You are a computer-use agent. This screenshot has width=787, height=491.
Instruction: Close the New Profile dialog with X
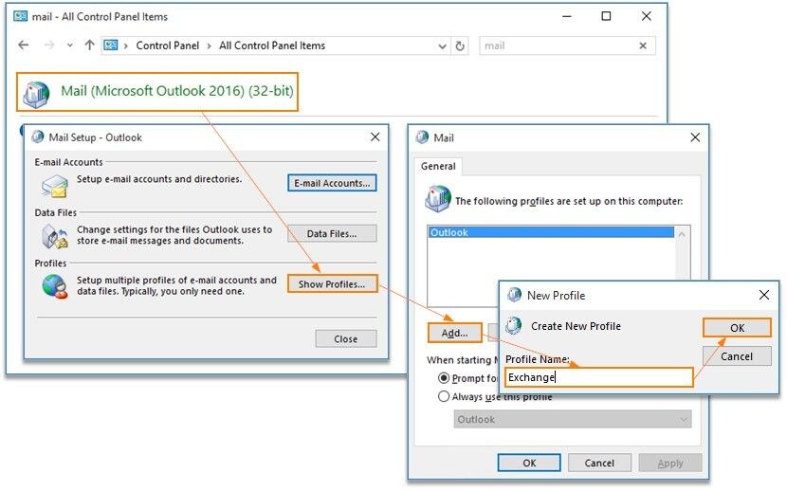point(764,295)
